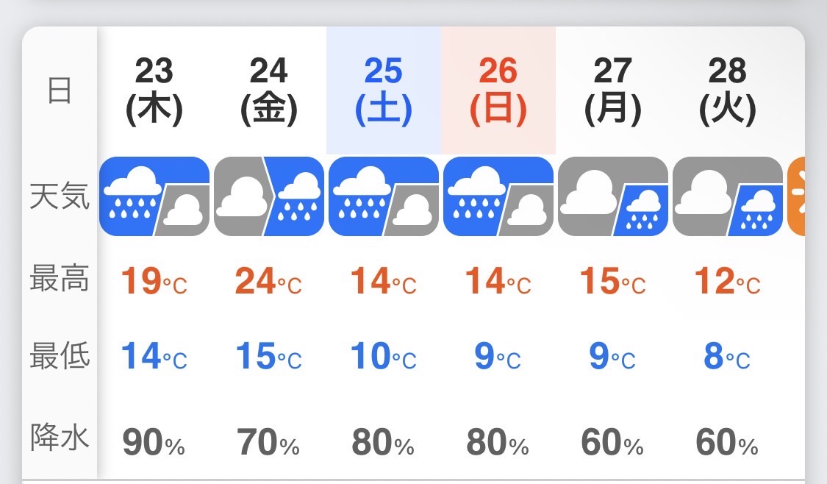Tap the 90% precipitation value
827x484 pixels.
[154, 442]
